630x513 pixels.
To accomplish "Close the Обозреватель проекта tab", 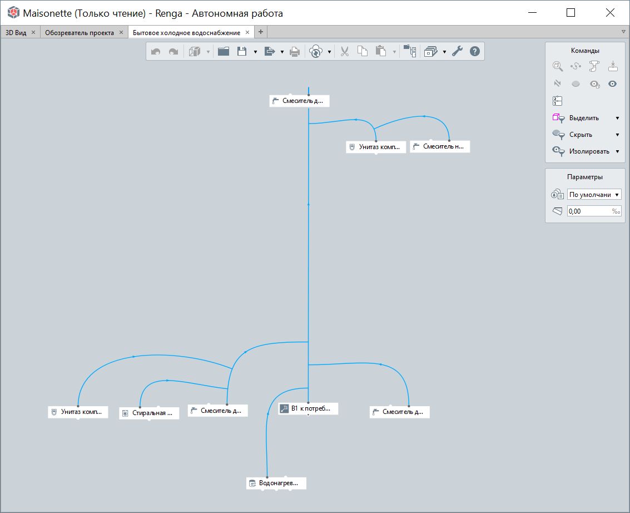I will (121, 32).
